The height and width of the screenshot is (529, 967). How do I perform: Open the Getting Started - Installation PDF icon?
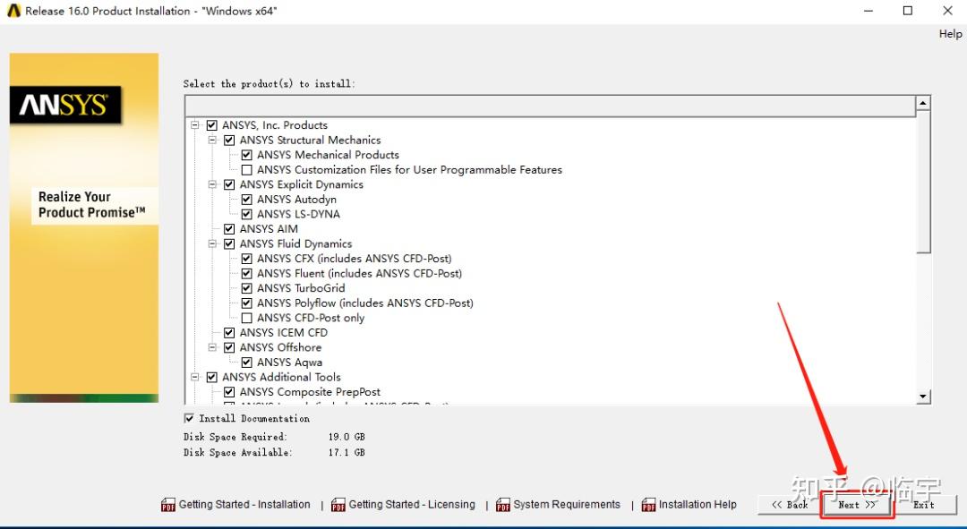167,504
